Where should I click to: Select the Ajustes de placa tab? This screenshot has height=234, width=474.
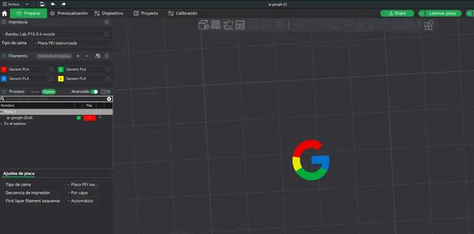point(18,174)
